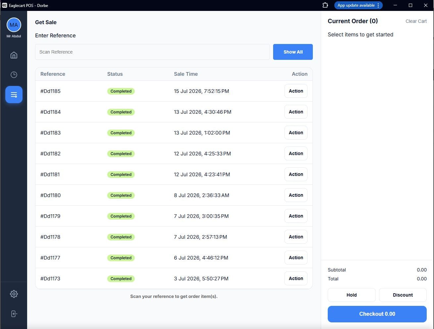
Task: Focus the Scan Reference input field
Action: 152,52
